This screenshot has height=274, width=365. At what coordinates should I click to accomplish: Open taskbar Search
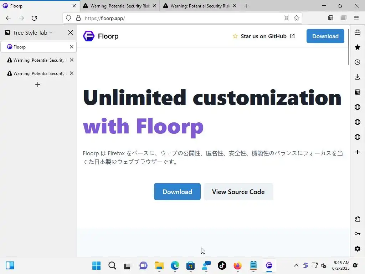point(112,265)
